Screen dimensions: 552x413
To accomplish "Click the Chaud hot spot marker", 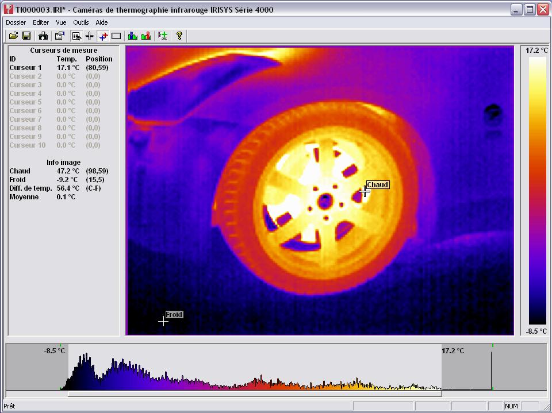I will click(x=365, y=191).
